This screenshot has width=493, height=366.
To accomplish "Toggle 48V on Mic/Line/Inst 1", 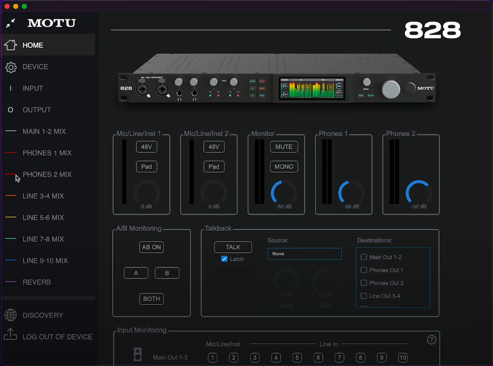I will click(x=146, y=147).
